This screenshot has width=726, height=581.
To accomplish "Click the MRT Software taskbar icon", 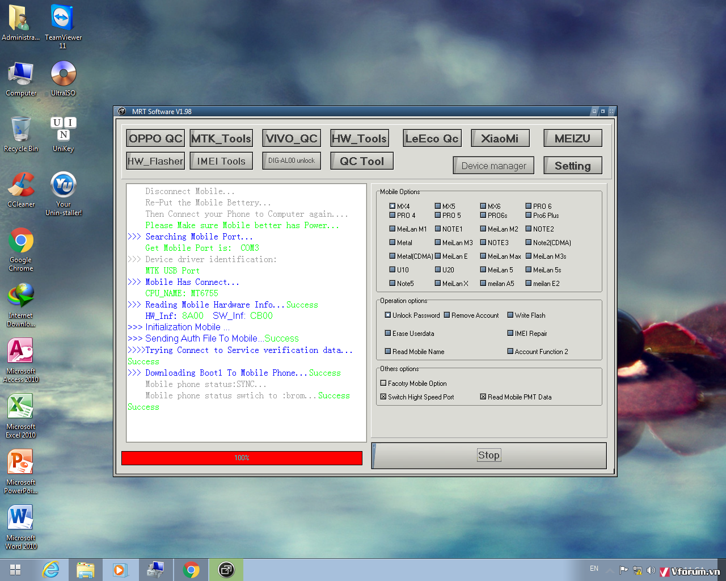I will tap(226, 570).
